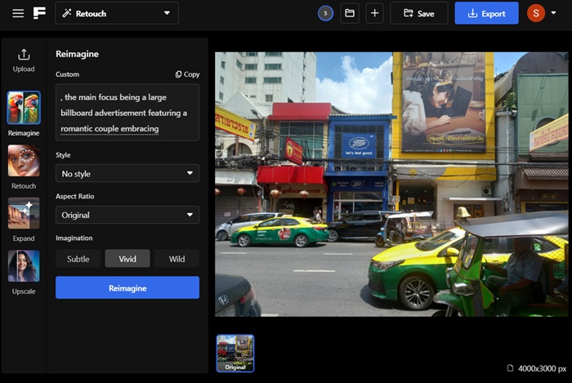Click the Imagination label

(74, 238)
